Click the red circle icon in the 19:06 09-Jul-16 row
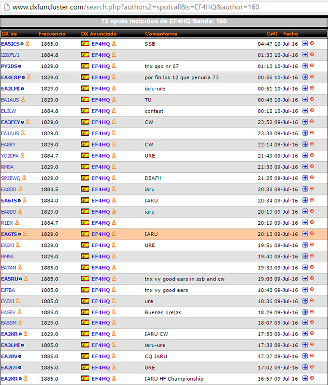 pos(312,278)
